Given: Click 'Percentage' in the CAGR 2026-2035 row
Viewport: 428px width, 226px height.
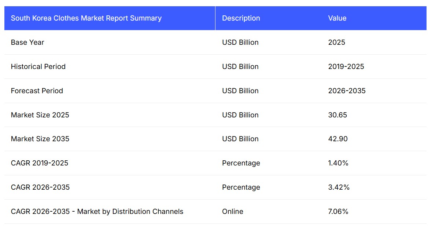Looking at the screenshot, I should [241, 187].
